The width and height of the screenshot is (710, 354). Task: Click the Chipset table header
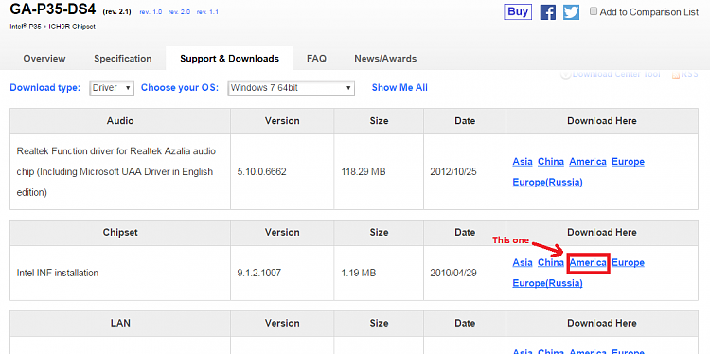point(120,232)
